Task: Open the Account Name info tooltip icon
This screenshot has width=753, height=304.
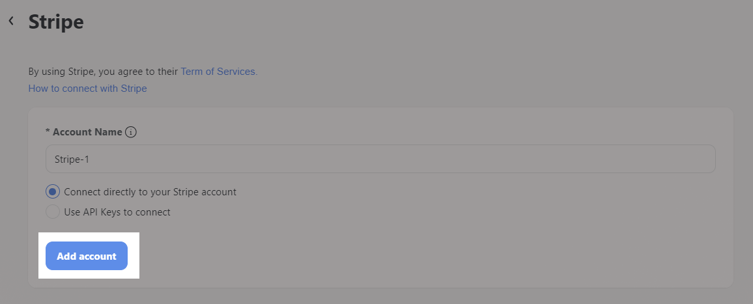Action: coord(131,132)
